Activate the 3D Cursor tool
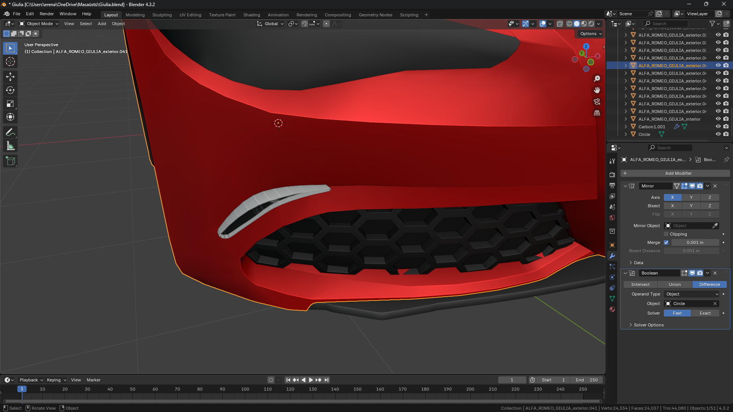Viewport: 733px width, 412px height. [10, 61]
